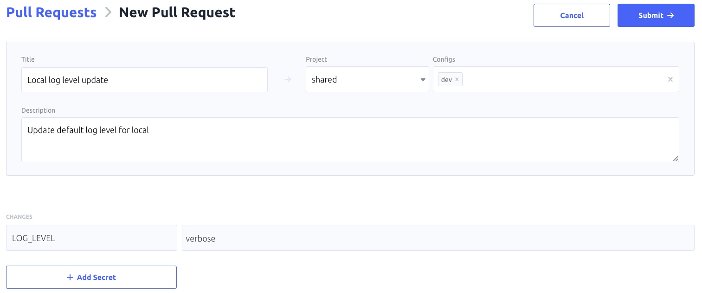Screen dimensions: 702x293
Task: Clear all selected configs
Action: [670, 79]
